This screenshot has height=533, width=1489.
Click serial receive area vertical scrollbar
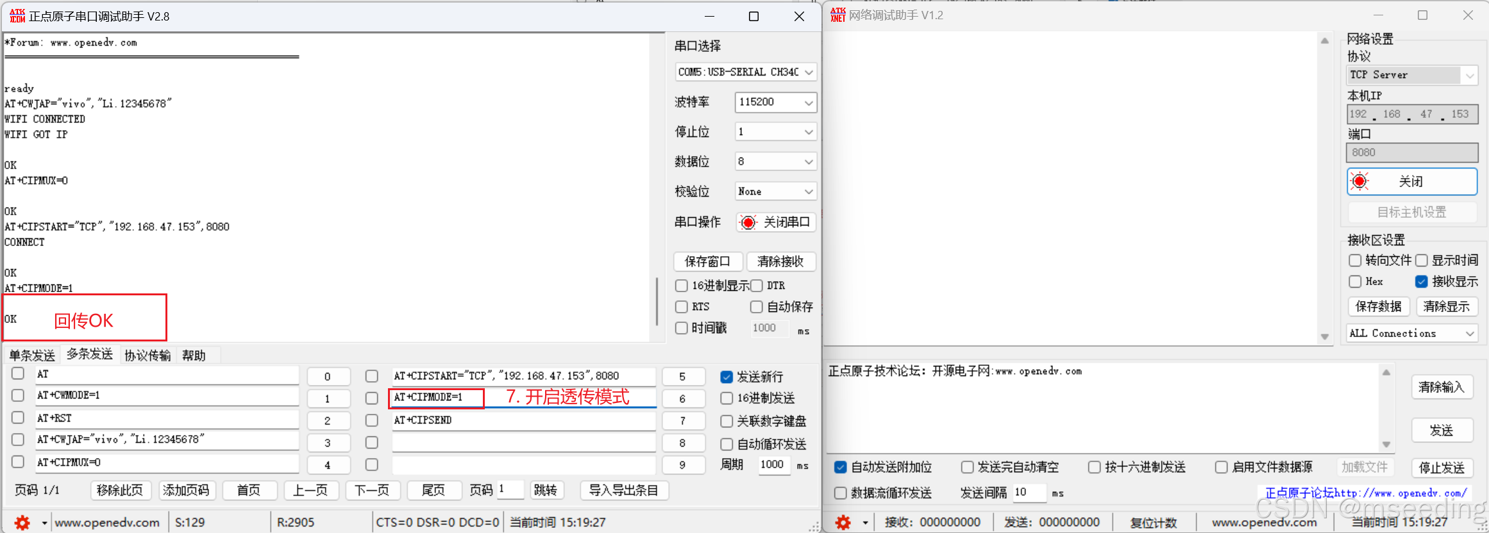pos(657,302)
